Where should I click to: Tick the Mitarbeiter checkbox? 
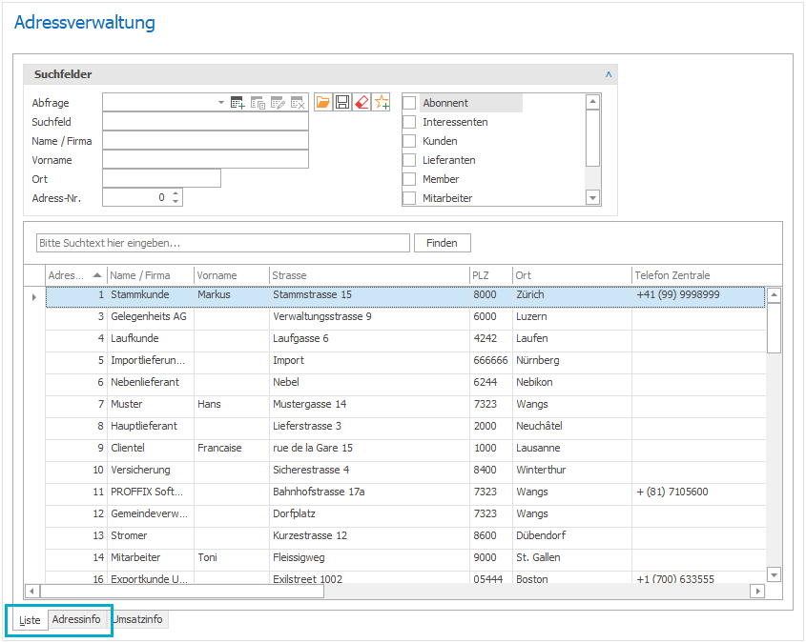(x=409, y=197)
